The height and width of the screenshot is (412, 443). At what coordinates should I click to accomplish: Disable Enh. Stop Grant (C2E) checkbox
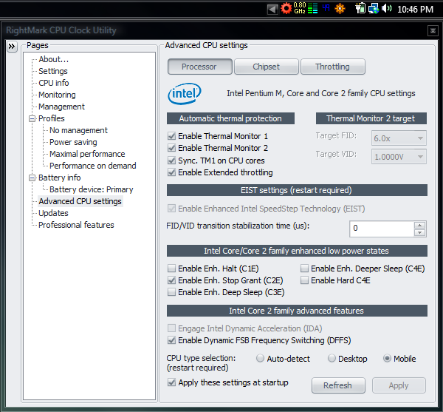[171, 280]
